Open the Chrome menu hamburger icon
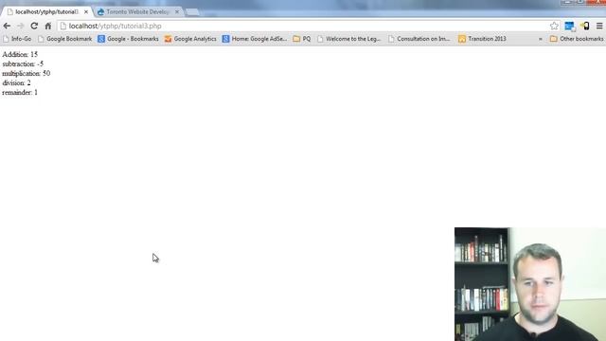The image size is (606, 341). (x=599, y=26)
